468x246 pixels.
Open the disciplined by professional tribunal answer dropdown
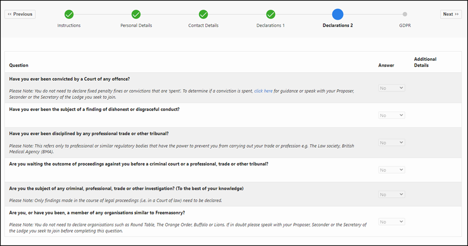point(391,143)
